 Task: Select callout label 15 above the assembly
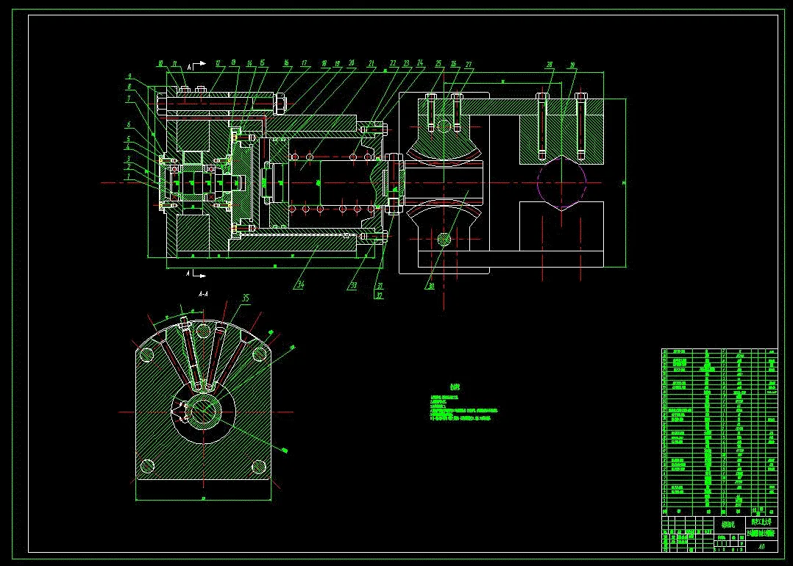[x=263, y=62]
